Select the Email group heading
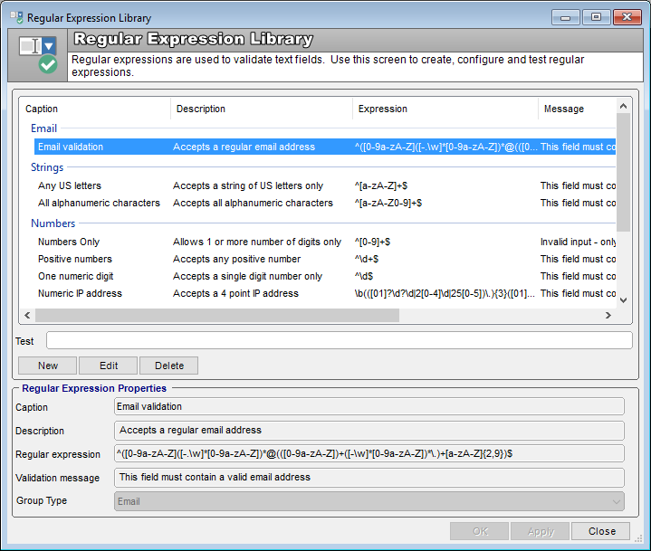 43,128
